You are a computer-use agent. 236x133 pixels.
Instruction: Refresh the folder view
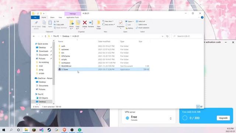pos(167,36)
